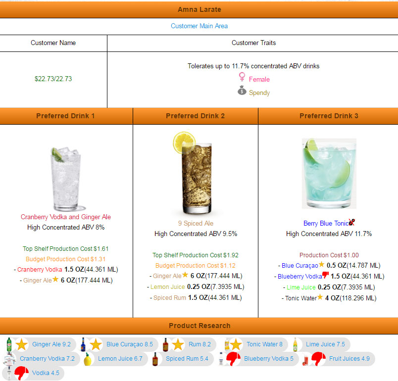398x381 pixels.
Task: Click the Product Research section header
Action: pos(199,326)
